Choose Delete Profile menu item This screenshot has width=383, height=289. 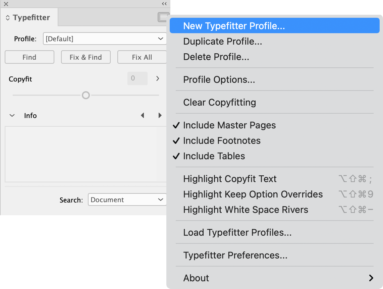click(275, 57)
